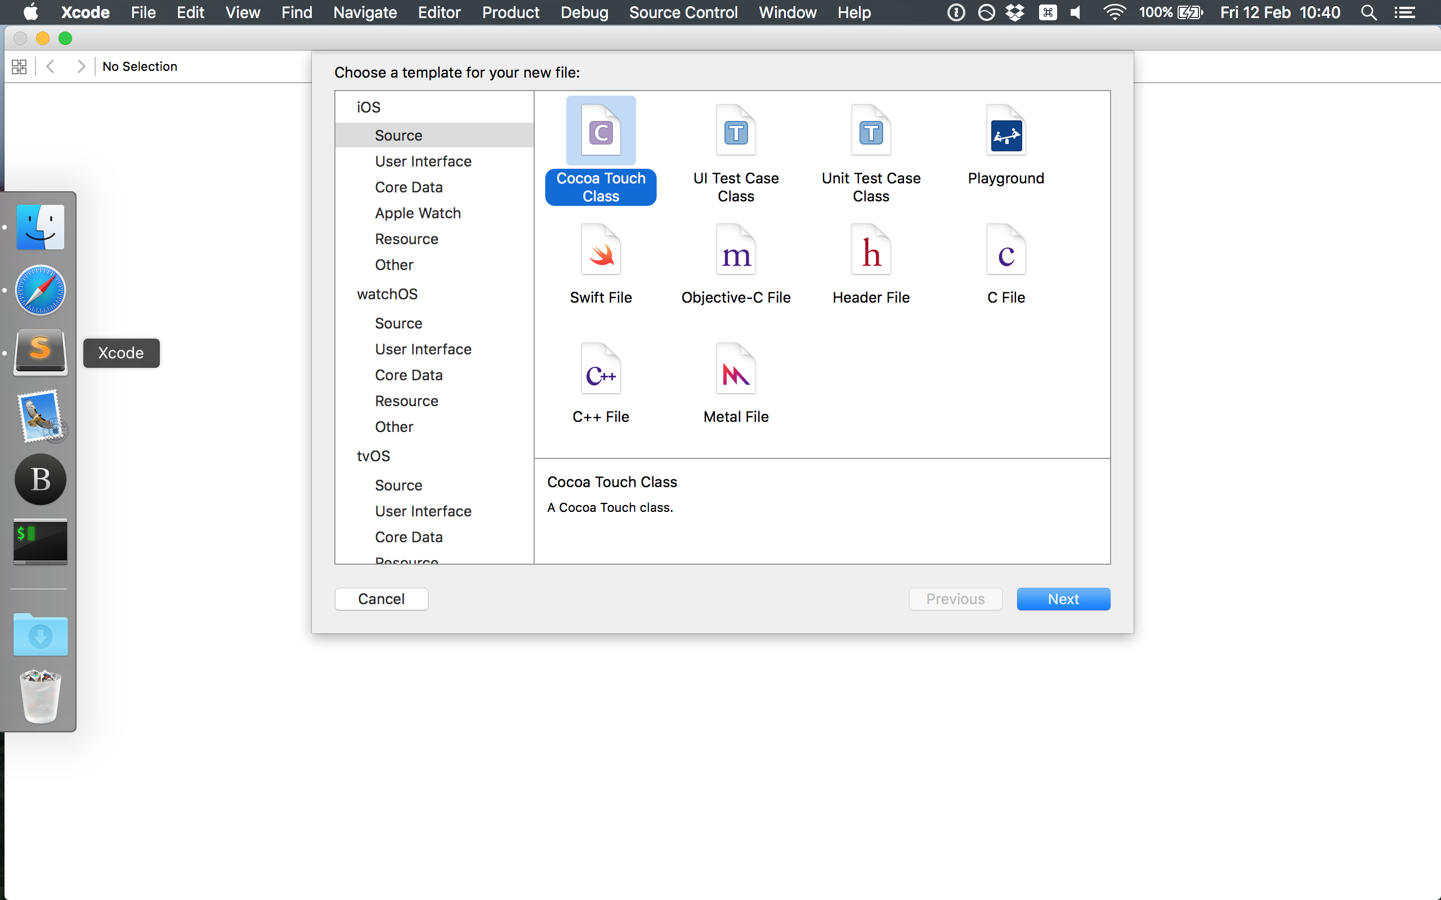
Task: Collapse the watchOS section
Action: [x=387, y=294]
